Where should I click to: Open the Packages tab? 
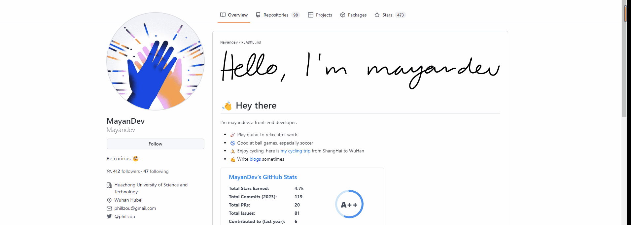(x=353, y=15)
